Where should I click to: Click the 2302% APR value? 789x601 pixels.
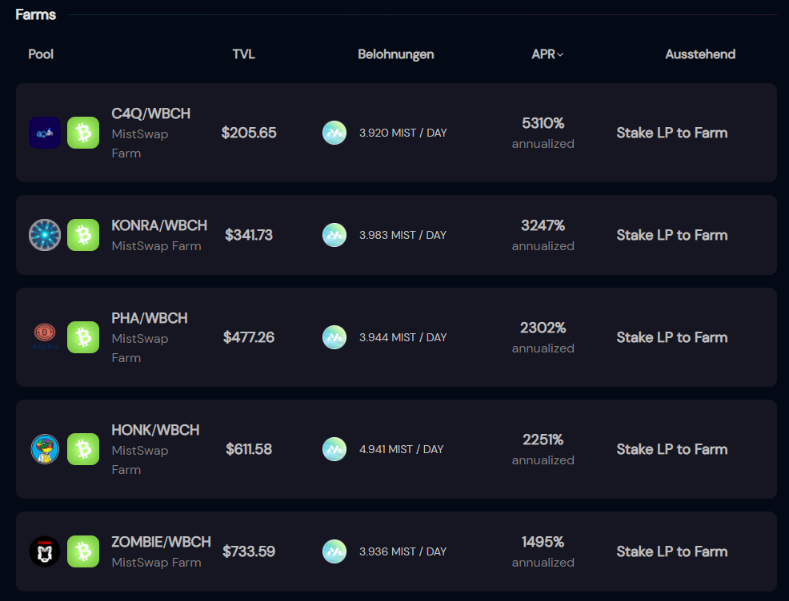click(543, 328)
